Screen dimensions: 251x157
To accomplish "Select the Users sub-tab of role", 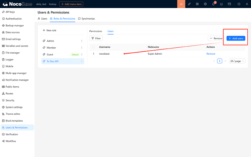I will 111,31.
